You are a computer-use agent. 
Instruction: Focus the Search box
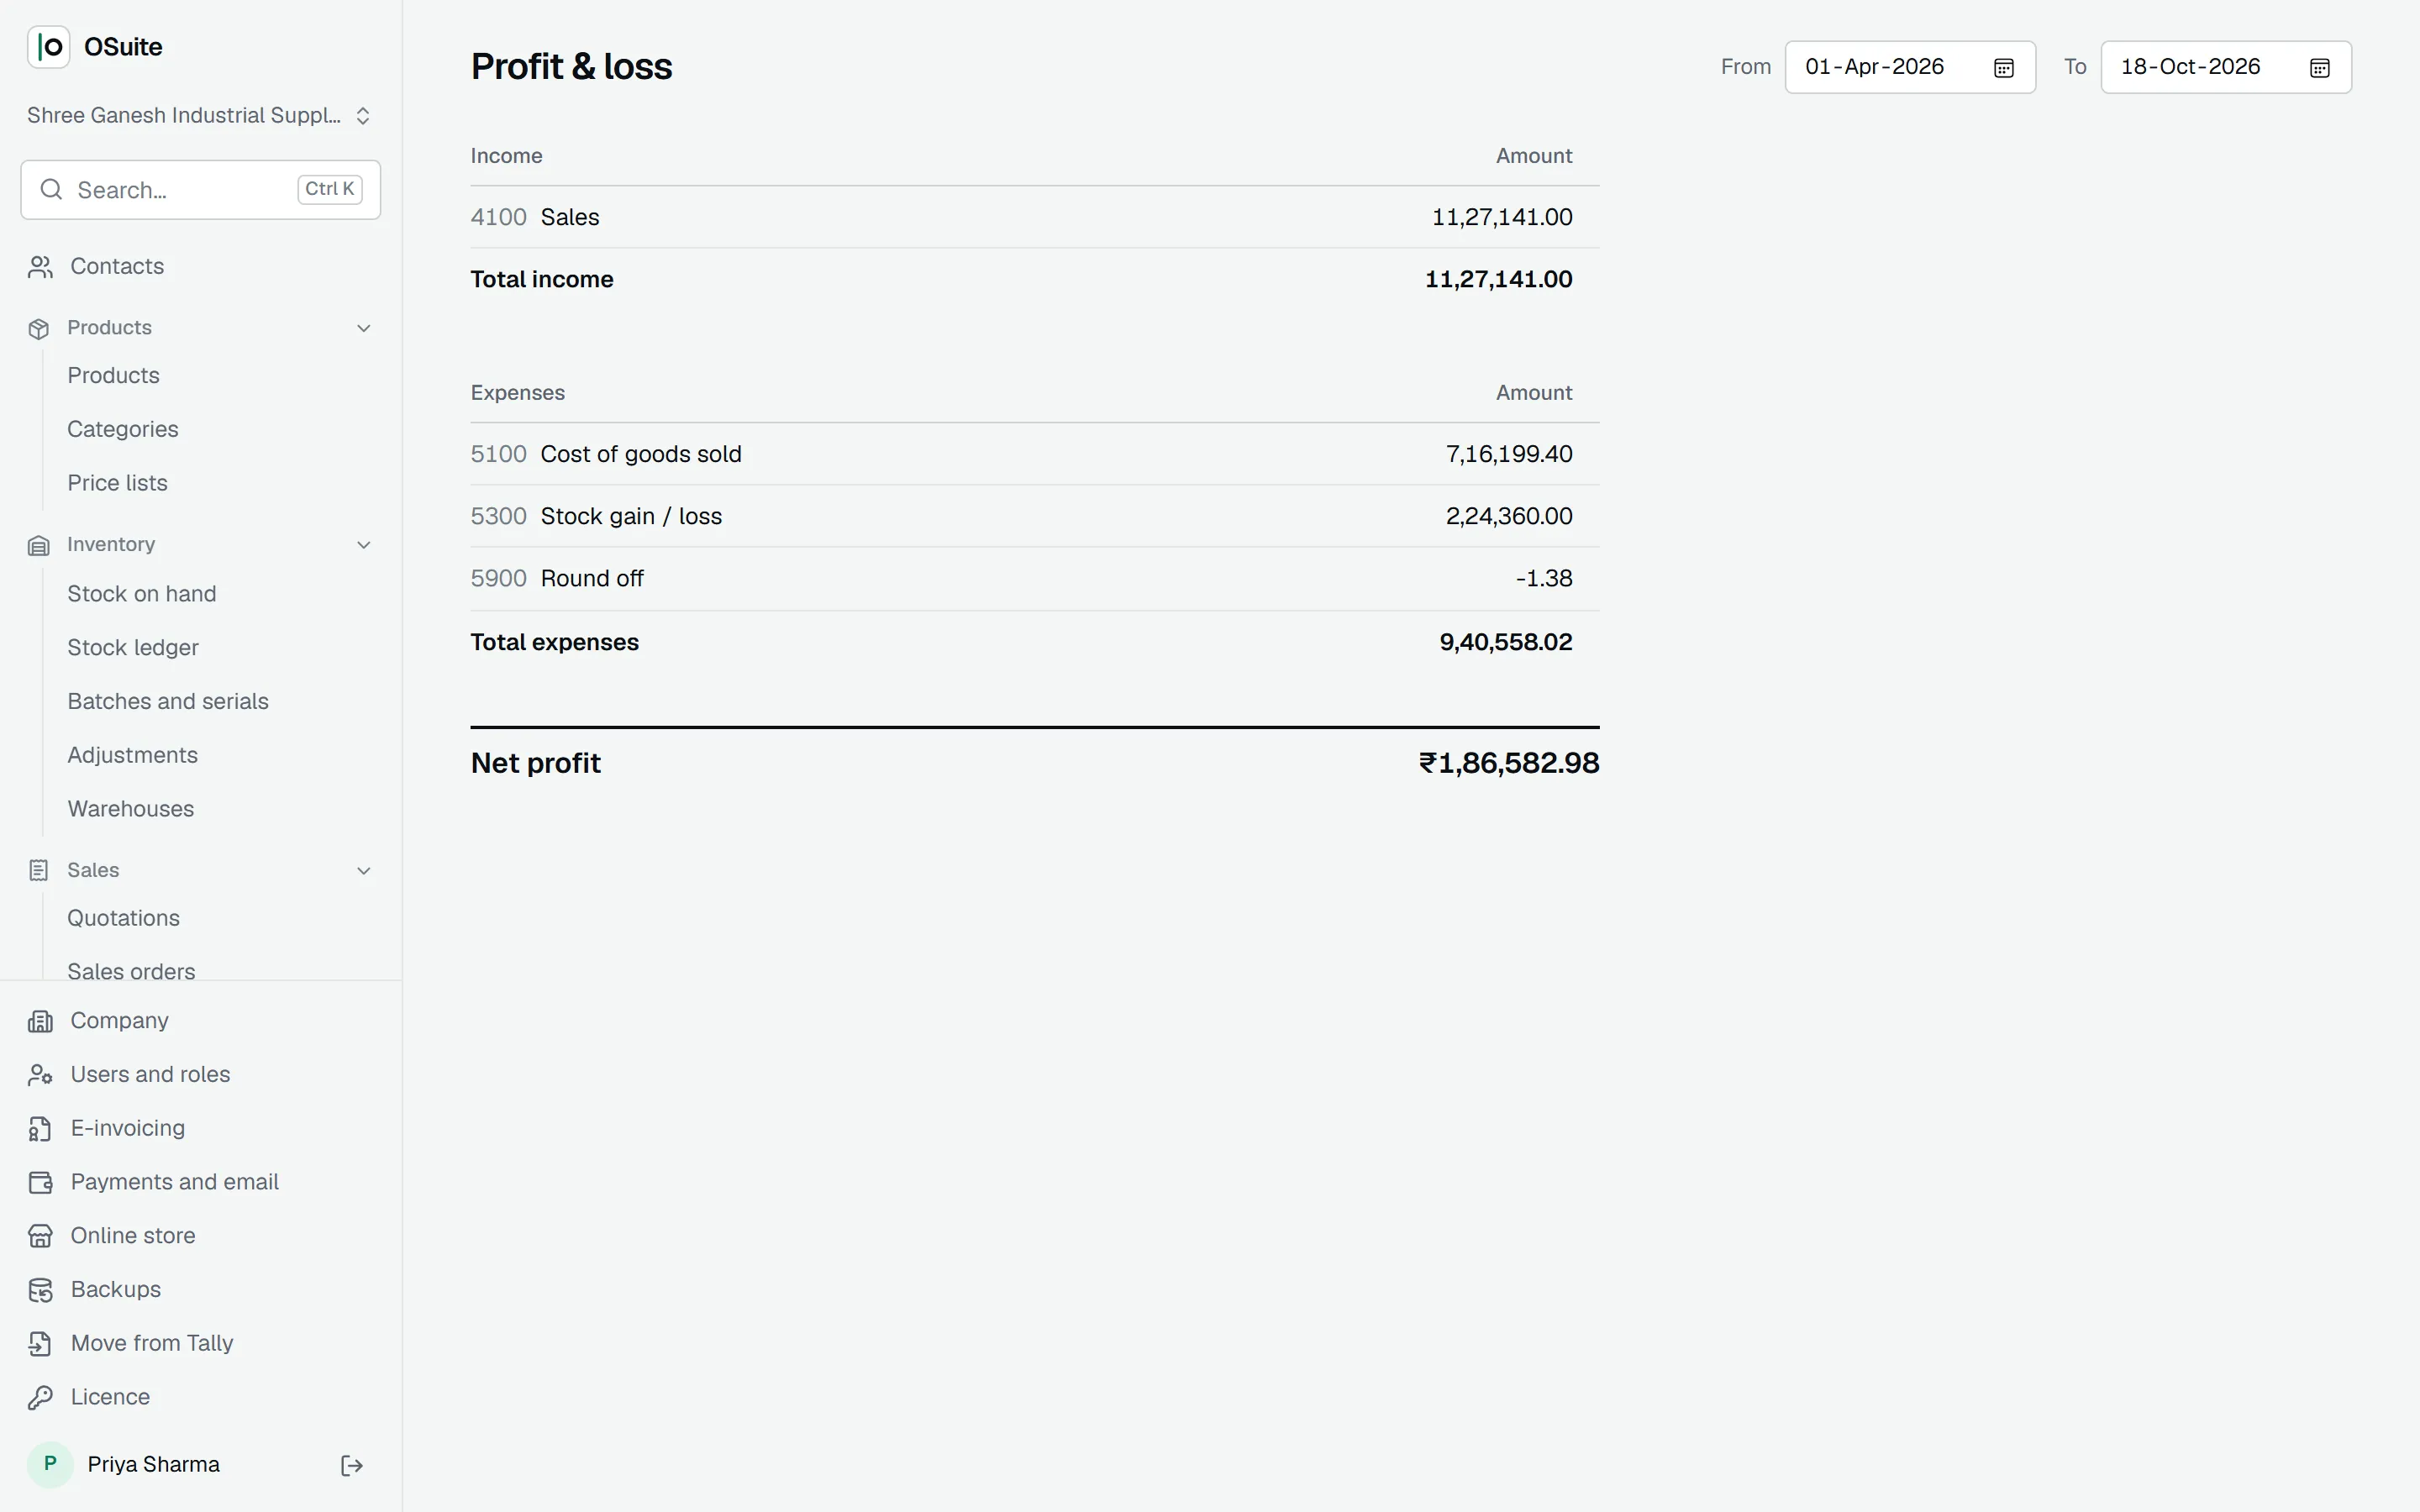(200, 190)
